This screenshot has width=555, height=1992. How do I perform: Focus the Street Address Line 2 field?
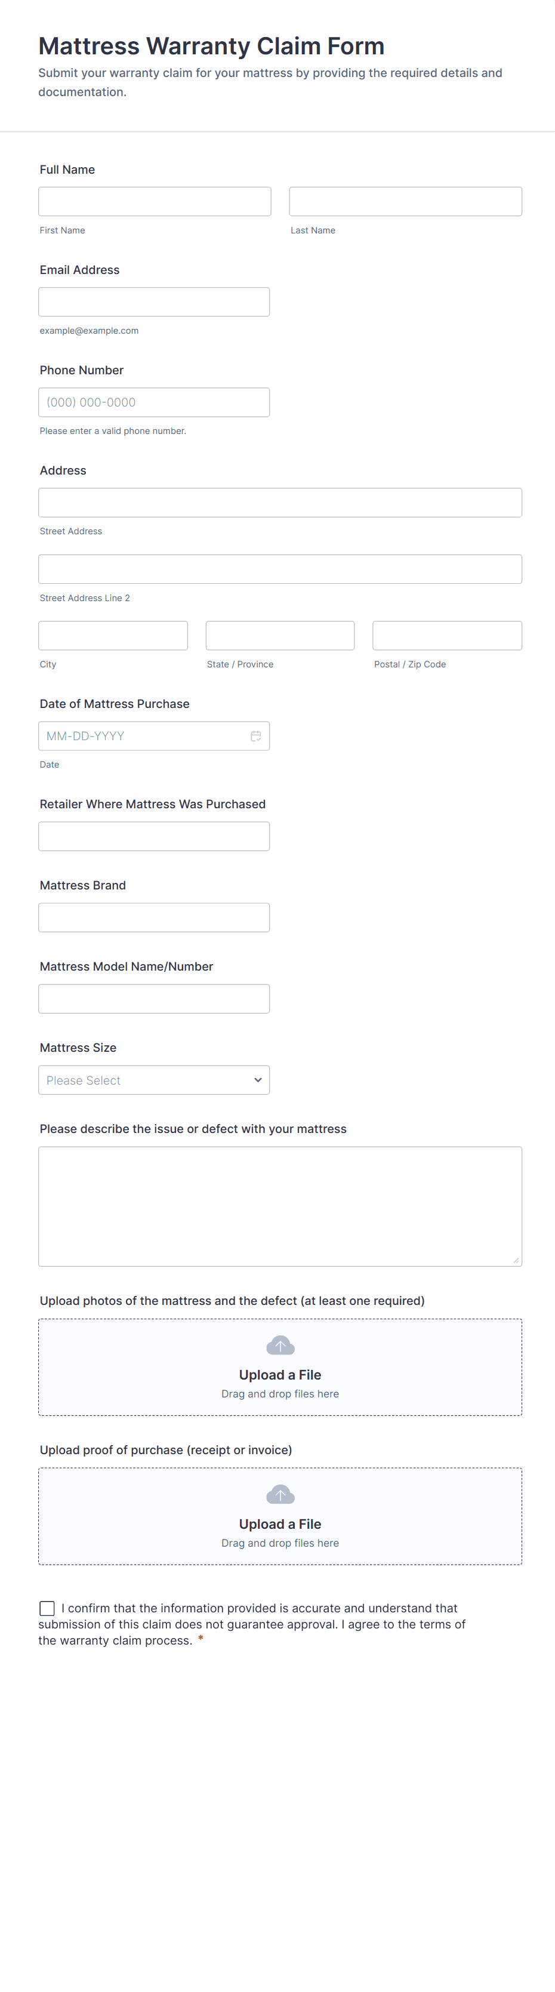point(280,569)
